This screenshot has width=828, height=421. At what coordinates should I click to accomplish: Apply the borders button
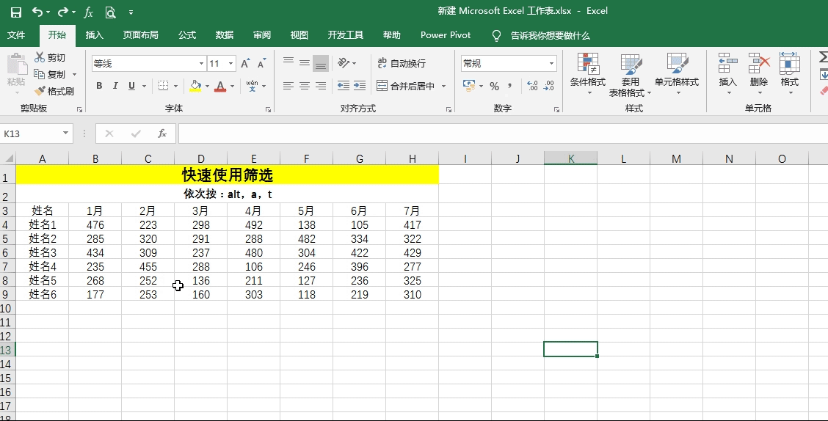click(163, 86)
